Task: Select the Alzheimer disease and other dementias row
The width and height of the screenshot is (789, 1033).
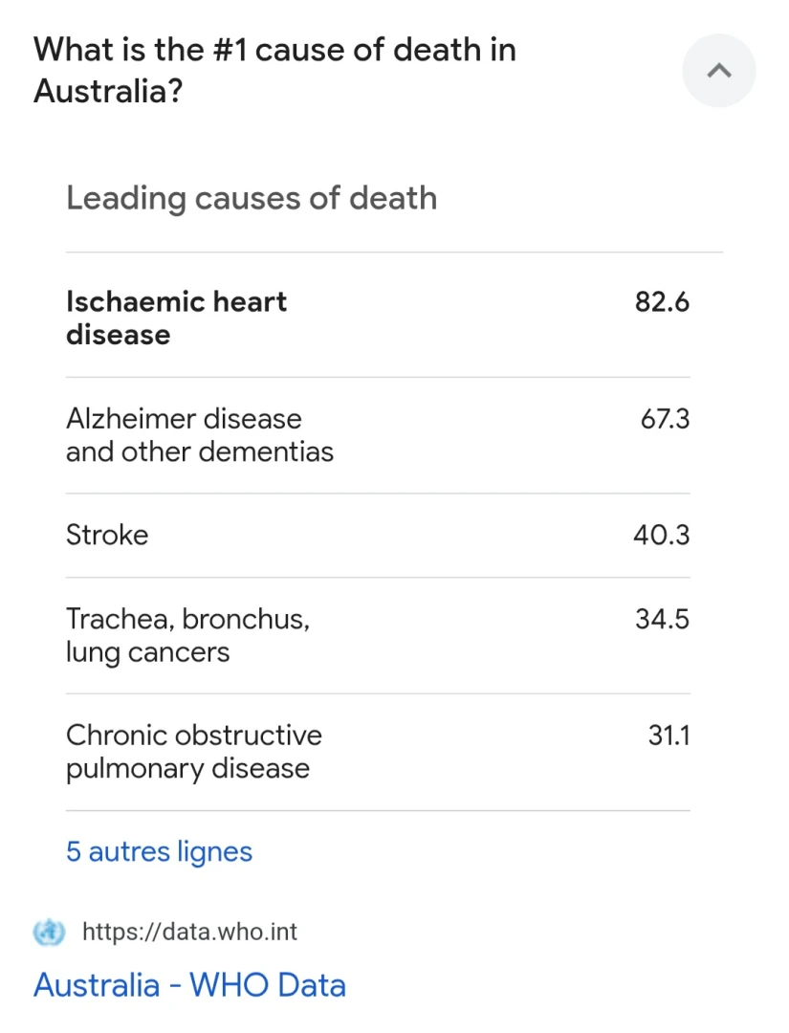Action: point(378,435)
